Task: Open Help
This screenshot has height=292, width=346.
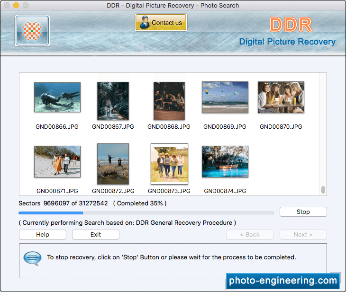Action: (43, 234)
